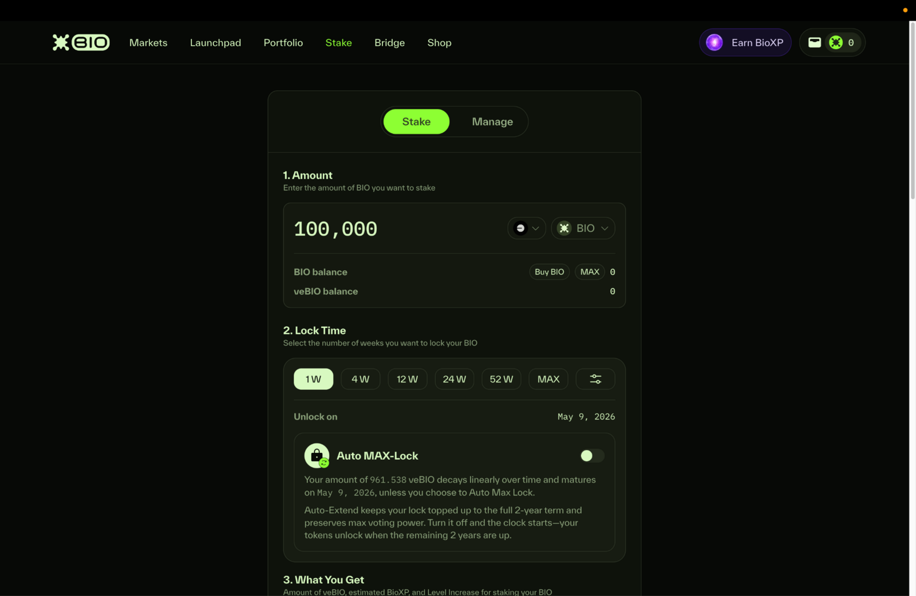Image resolution: width=916 pixels, height=596 pixels.
Task: Choose the 24 W lock duration
Action: (454, 379)
